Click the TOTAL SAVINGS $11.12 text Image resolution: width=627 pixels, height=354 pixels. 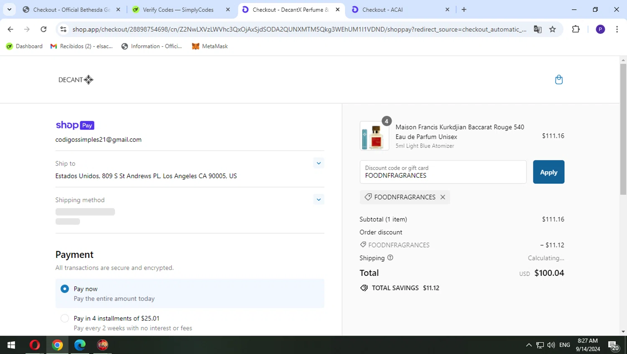pyautogui.click(x=405, y=288)
